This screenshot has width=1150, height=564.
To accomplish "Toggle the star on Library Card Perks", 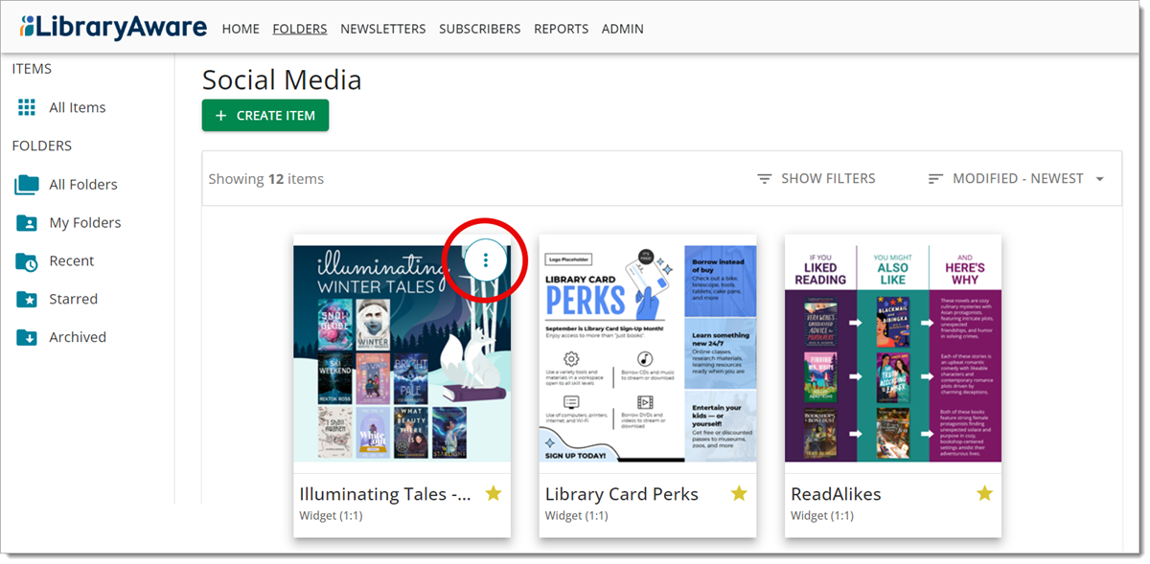I will pyautogui.click(x=739, y=493).
